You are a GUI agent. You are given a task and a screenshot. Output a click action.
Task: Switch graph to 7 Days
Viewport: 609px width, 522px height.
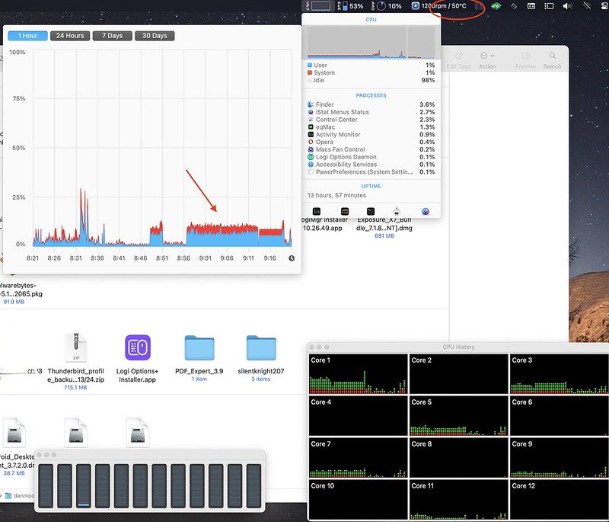112,36
